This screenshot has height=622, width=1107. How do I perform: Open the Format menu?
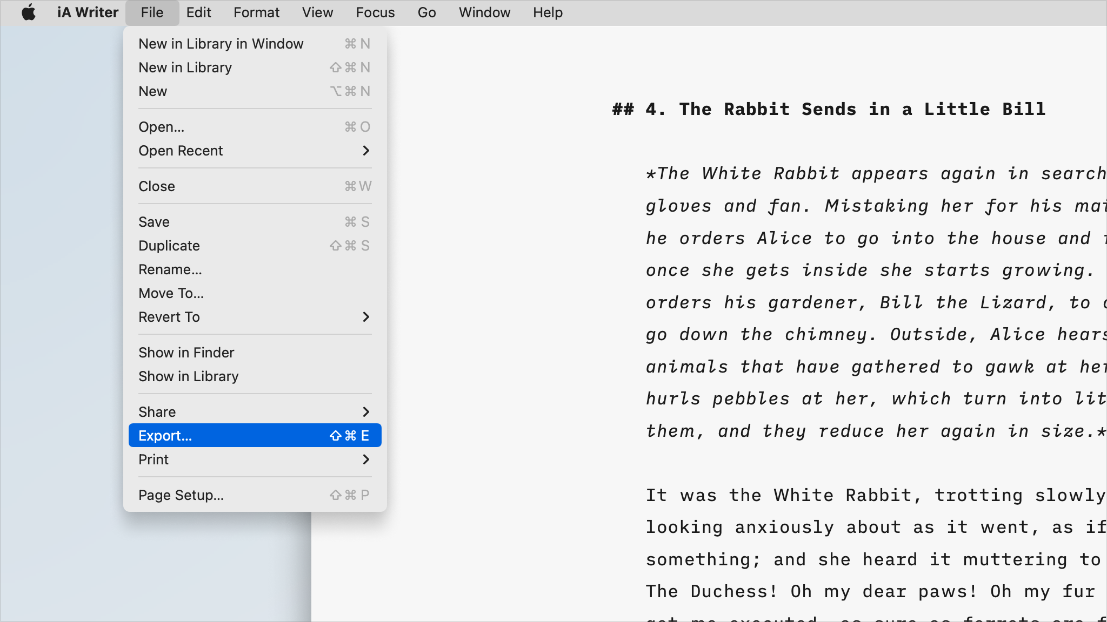256,12
